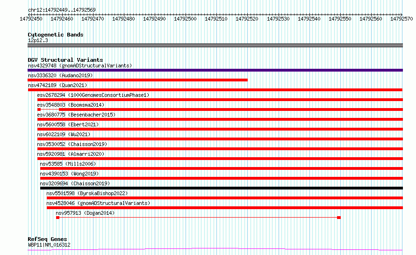Select variant nsv5501598 (ByrskaBishop2022) label

coord(87,193)
